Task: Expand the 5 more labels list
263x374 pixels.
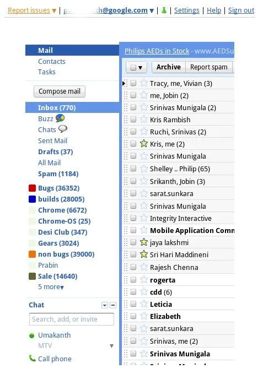Action: [x=51, y=287]
